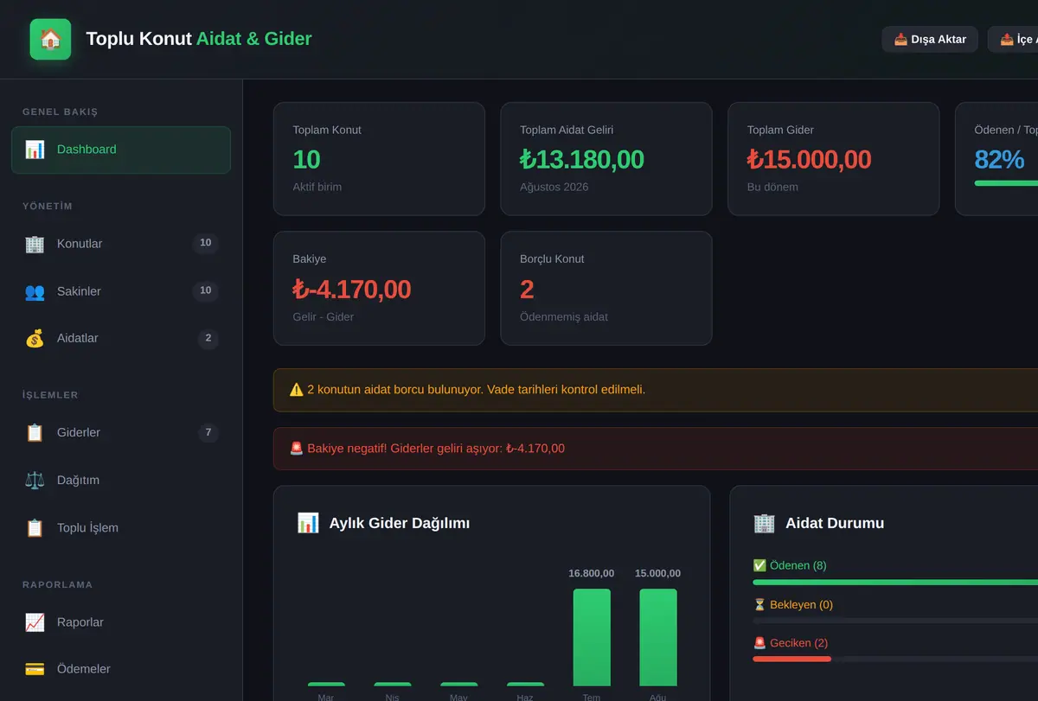Click the building icon beside Aidat Durumu
1038x701 pixels.
[765, 523]
